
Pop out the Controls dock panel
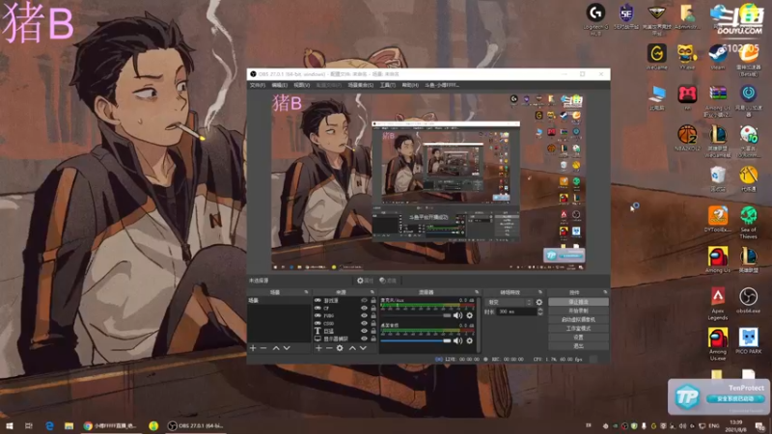tap(605, 292)
